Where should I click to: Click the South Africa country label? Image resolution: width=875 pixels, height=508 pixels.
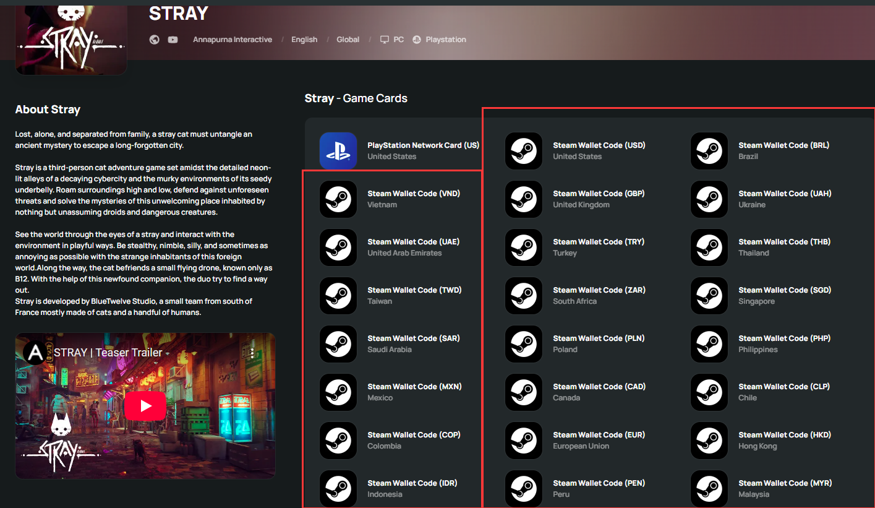575,301
